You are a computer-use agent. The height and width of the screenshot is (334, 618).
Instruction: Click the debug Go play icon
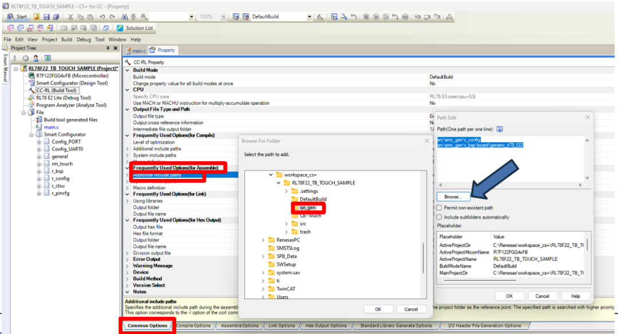(x=376, y=17)
